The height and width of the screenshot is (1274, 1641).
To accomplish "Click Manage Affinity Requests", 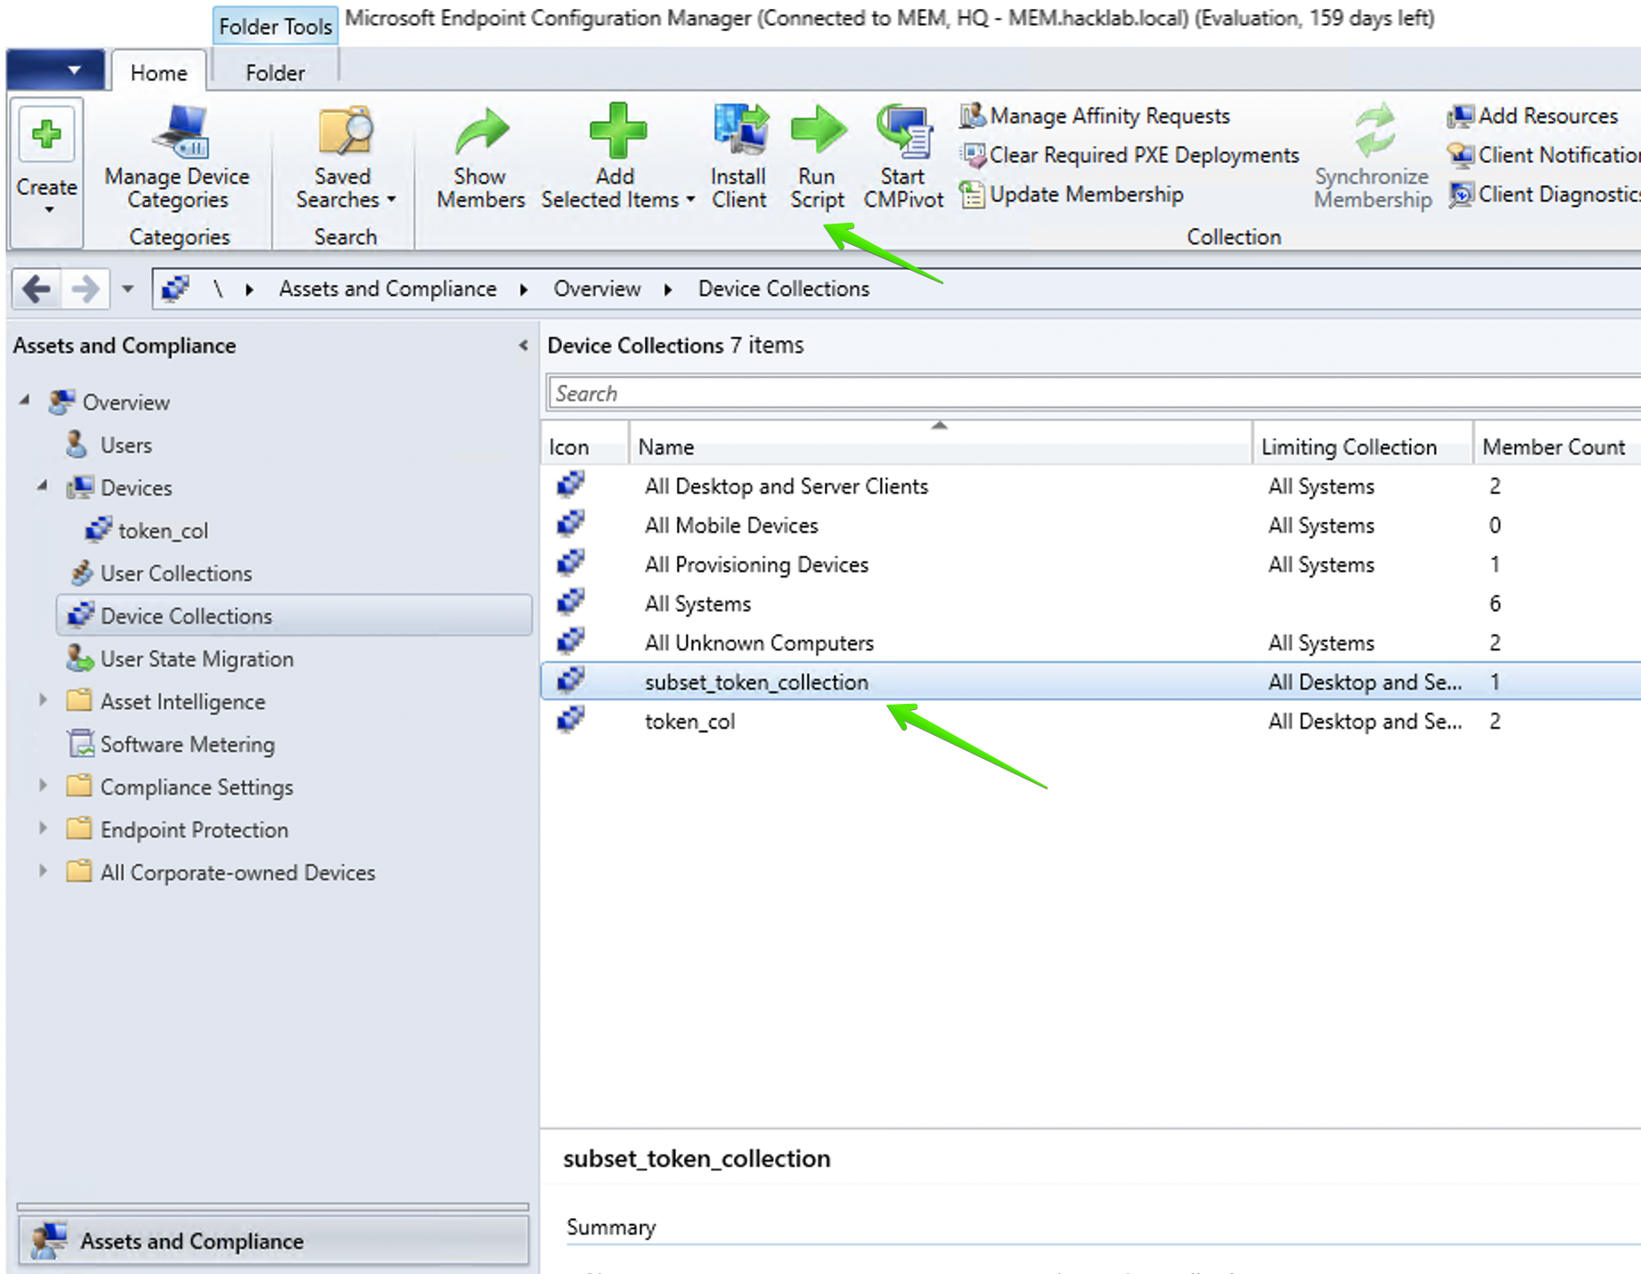I will 1095,116.
